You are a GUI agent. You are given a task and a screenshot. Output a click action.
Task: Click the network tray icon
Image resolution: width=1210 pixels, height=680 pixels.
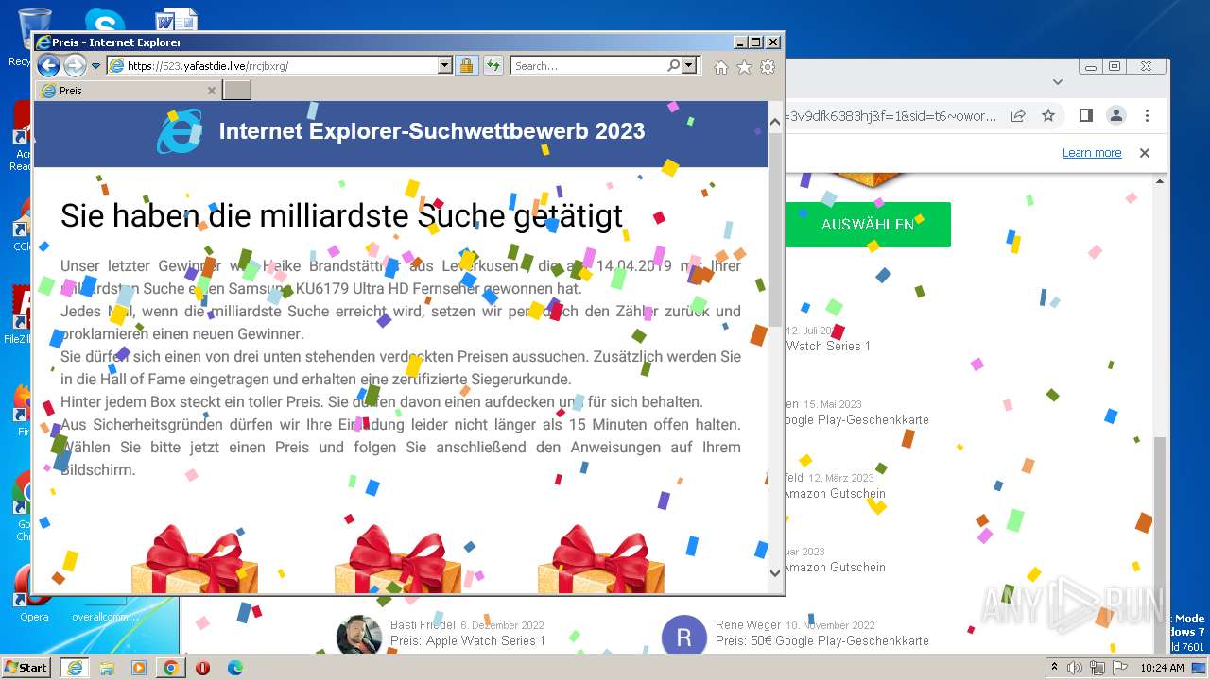(1098, 668)
